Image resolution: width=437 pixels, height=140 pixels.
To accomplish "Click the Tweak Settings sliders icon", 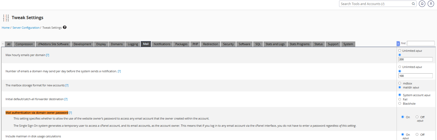I will tap(6, 18).
